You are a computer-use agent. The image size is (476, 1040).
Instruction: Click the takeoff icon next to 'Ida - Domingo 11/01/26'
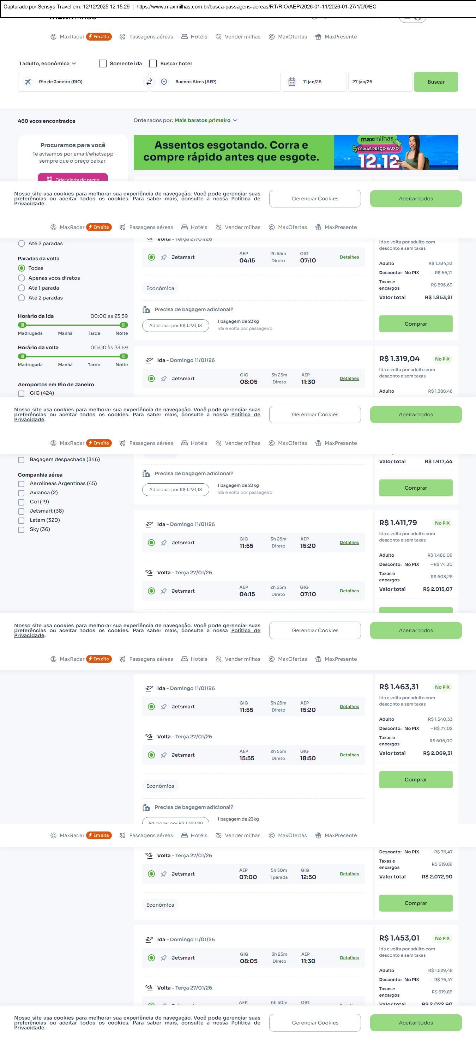[149, 360]
